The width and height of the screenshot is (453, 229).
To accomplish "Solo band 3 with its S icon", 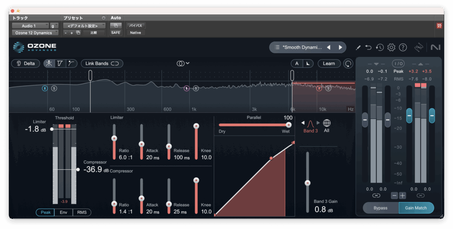I will click(x=328, y=88).
